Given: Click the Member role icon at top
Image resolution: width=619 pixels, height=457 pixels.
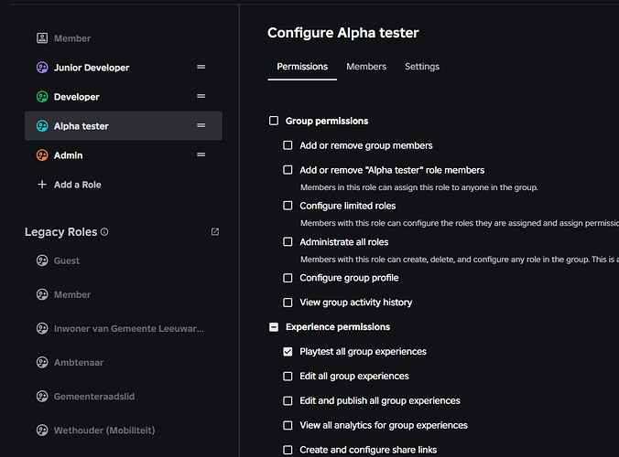Looking at the screenshot, I should coord(42,38).
